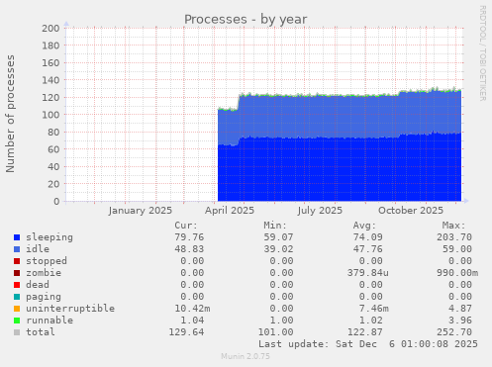
Task: Click the runnable legend color swatch
Action: [x=17, y=321]
